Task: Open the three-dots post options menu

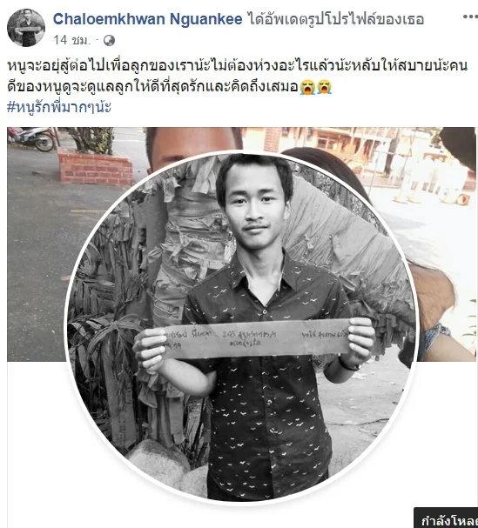Action: click(x=470, y=17)
